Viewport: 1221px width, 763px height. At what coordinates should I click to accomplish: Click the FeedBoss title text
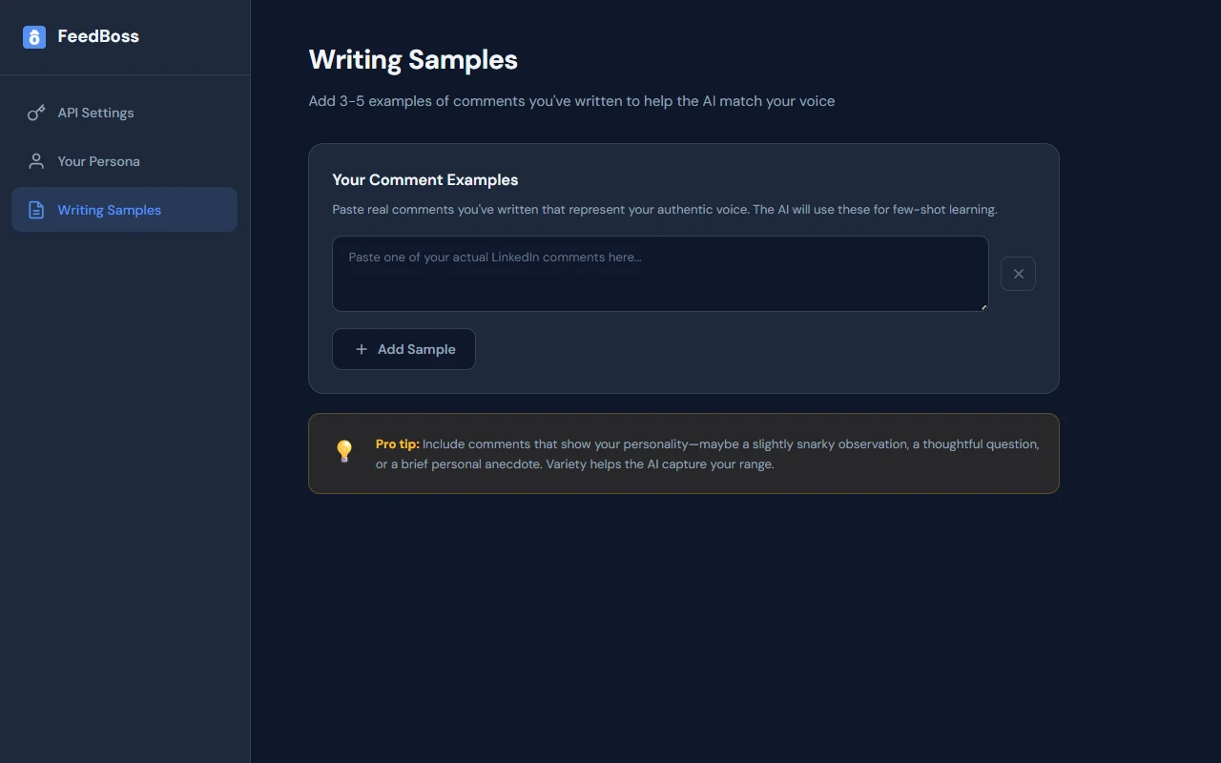coord(97,36)
